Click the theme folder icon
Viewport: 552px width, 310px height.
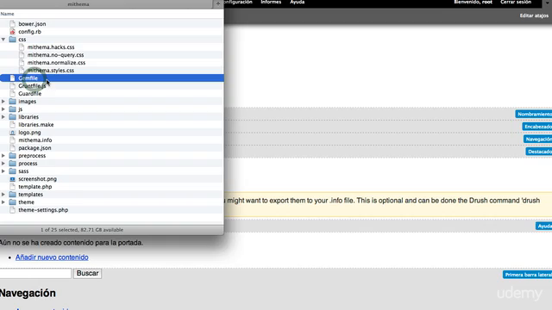[12, 202]
